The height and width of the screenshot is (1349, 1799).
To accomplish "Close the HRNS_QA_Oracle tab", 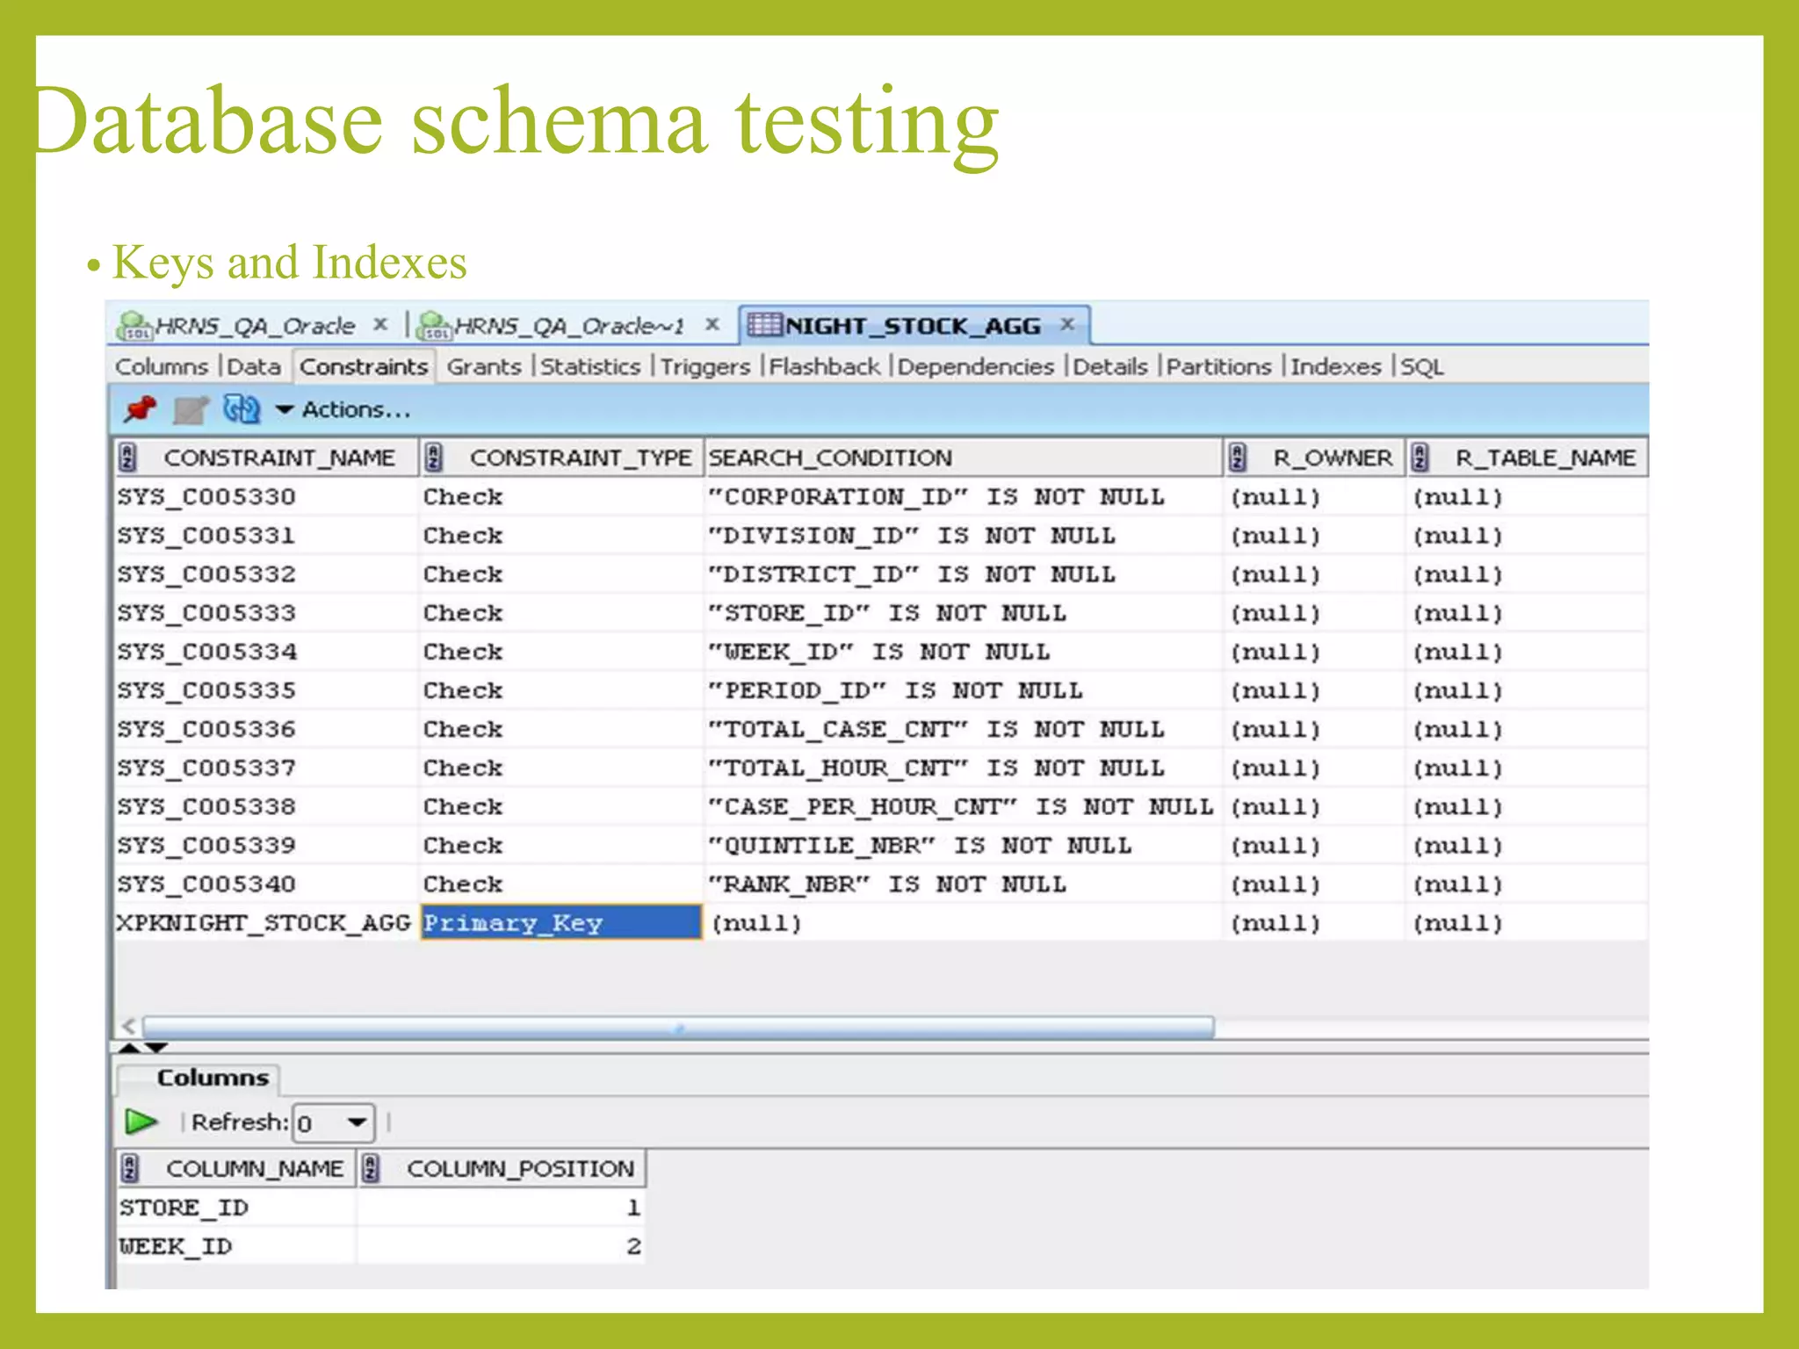I will 380,325.
